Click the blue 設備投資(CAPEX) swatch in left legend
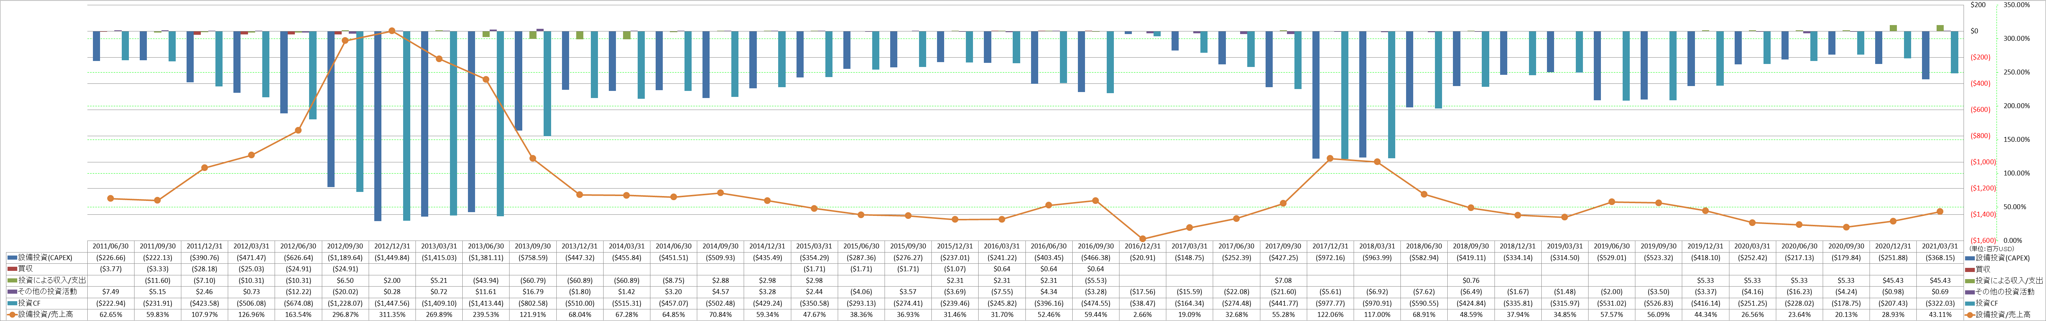Screen dimensions: 2046x321 [12, 258]
